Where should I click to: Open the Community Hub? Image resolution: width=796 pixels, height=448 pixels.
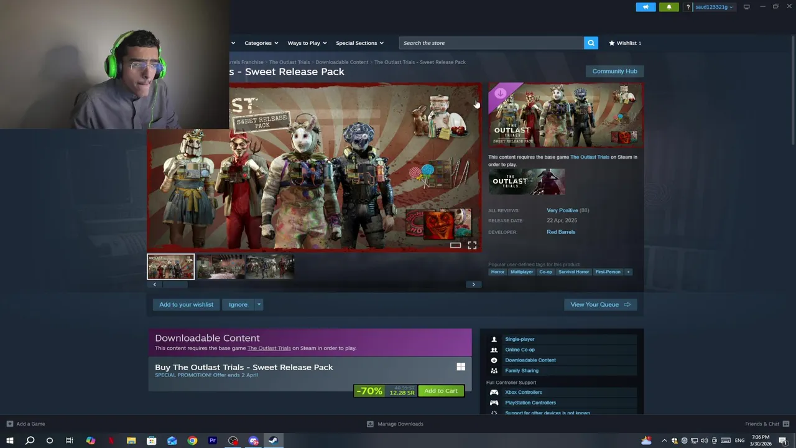point(614,71)
